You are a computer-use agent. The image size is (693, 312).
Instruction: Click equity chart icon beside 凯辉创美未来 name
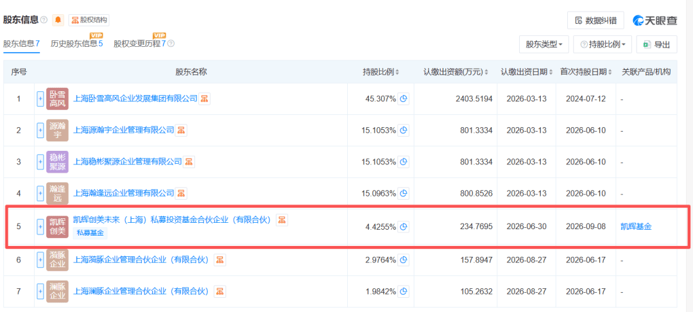coord(282,220)
